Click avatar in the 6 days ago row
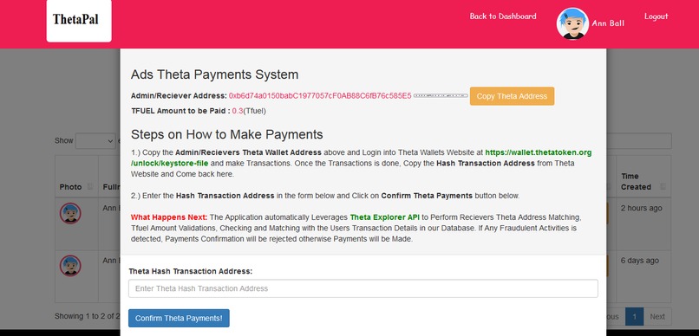The height and width of the screenshot is (336, 699). coord(70,266)
